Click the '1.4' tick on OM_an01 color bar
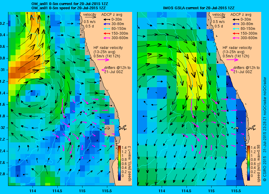The width and height of the screenshot is (269, 194). pyautogui.click(x=124, y=147)
